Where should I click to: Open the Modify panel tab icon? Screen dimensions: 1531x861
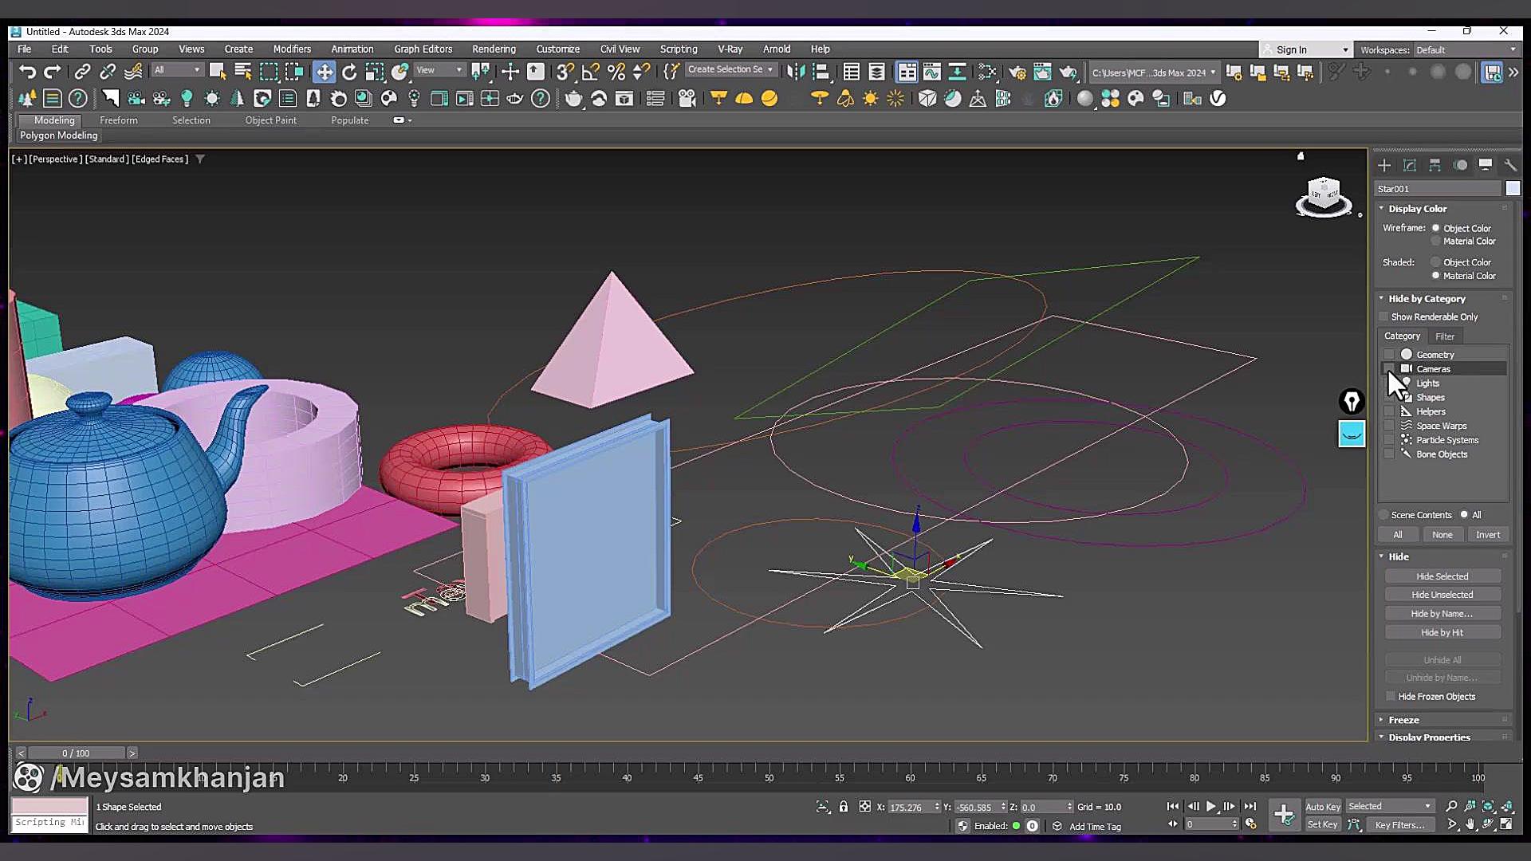point(1409,165)
